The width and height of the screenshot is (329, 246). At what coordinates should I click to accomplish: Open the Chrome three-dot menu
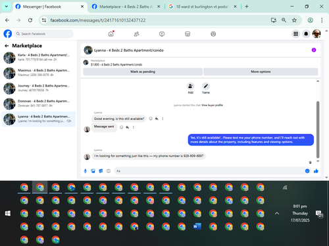[322, 20]
